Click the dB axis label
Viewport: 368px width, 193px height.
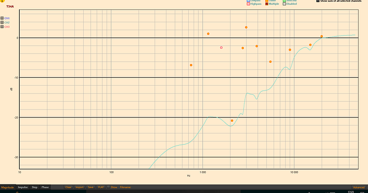(x=11, y=89)
